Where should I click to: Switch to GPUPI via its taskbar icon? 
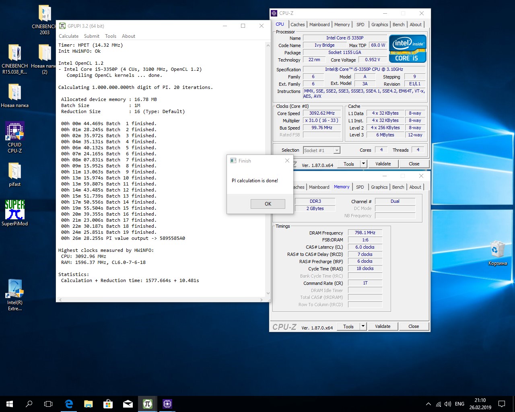coord(148,404)
